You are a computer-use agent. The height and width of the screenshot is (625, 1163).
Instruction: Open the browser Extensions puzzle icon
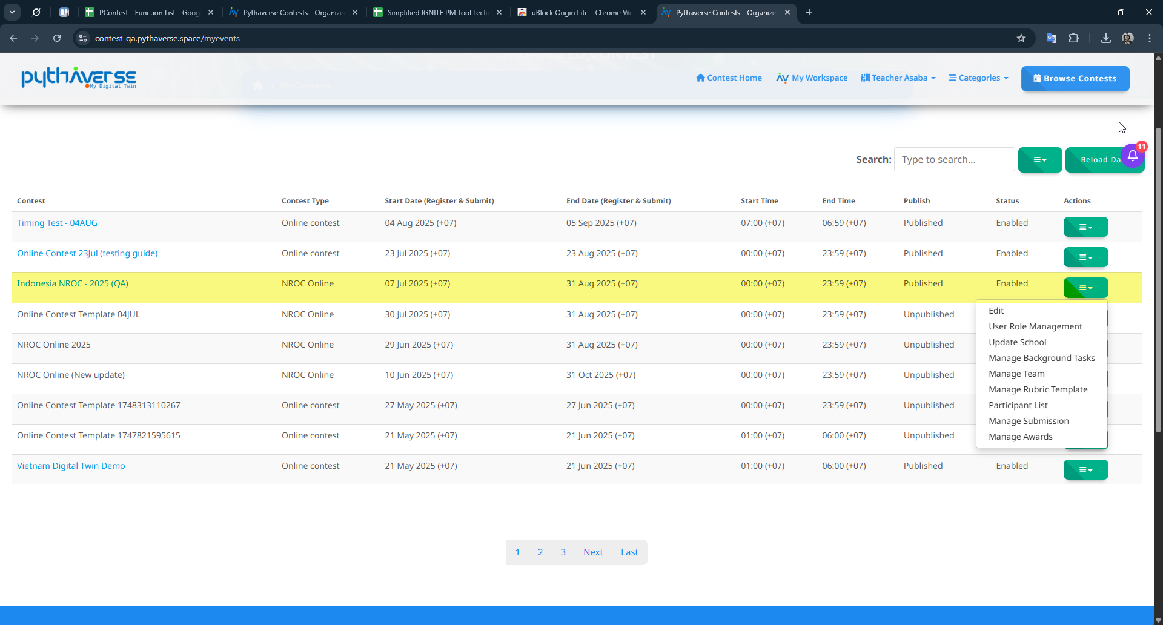pyautogui.click(x=1073, y=38)
